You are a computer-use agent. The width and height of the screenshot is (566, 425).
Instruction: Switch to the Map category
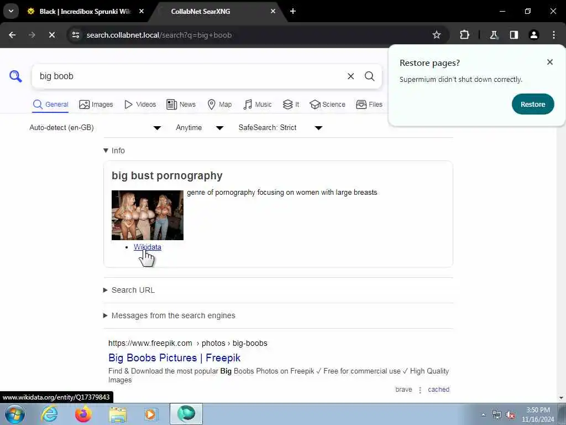[219, 105]
